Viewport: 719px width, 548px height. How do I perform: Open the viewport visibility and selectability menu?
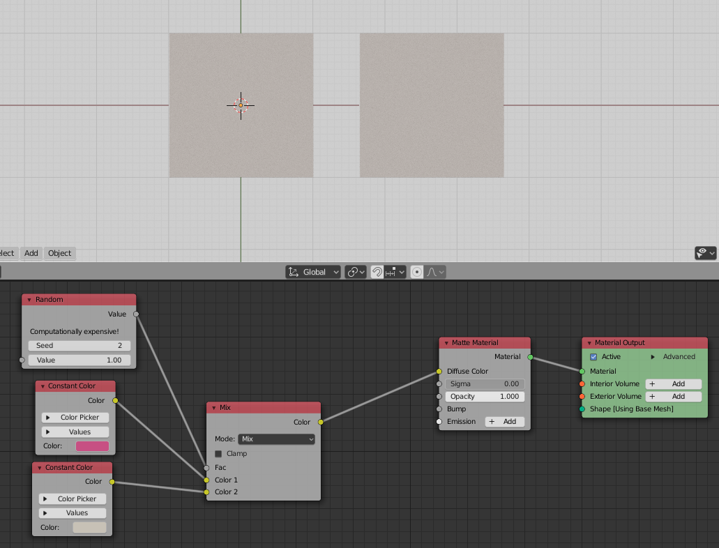pos(705,252)
